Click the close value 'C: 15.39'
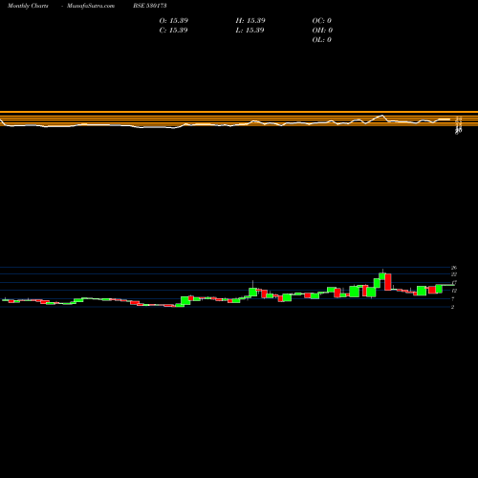 pyautogui.click(x=173, y=31)
